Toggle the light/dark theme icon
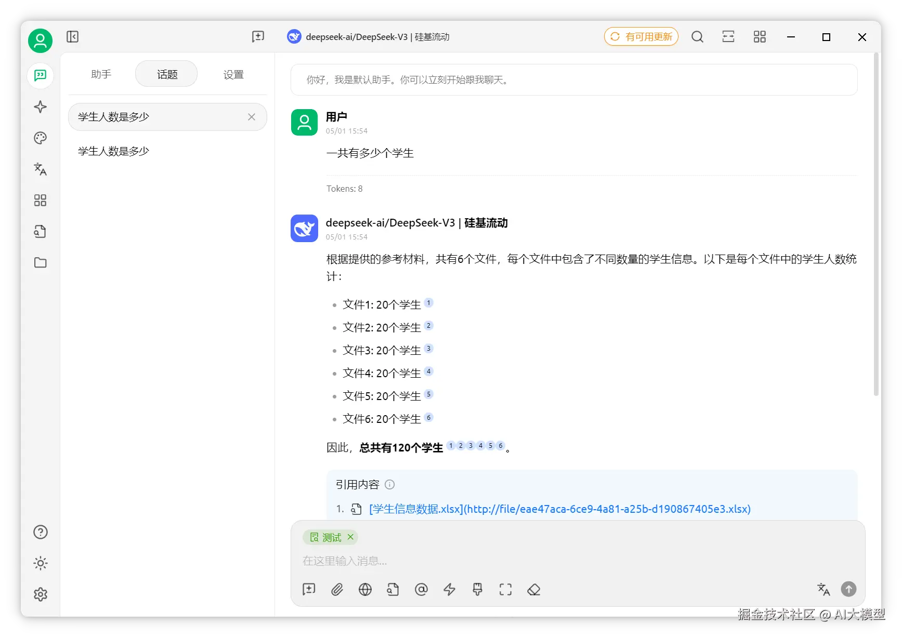The height and width of the screenshot is (638, 902). [x=40, y=563]
